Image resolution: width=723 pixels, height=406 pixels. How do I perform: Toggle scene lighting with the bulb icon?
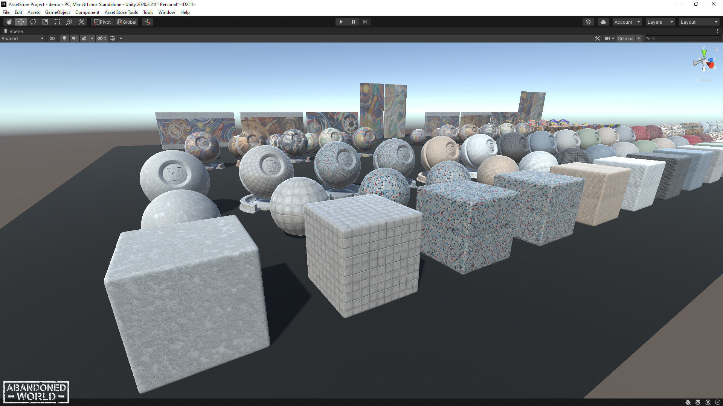coord(64,38)
